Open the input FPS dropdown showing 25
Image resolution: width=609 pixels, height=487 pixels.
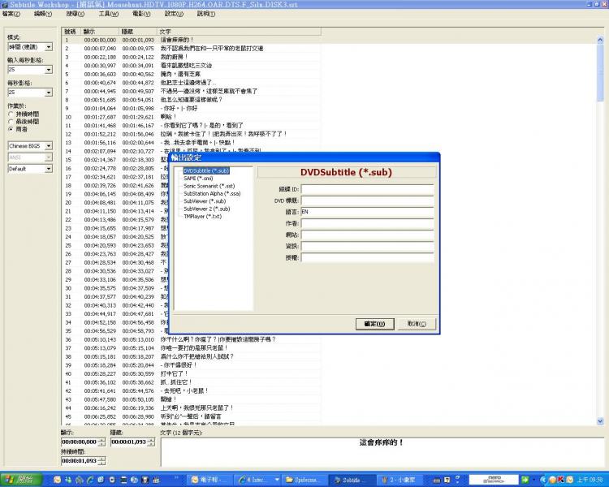pos(49,70)
